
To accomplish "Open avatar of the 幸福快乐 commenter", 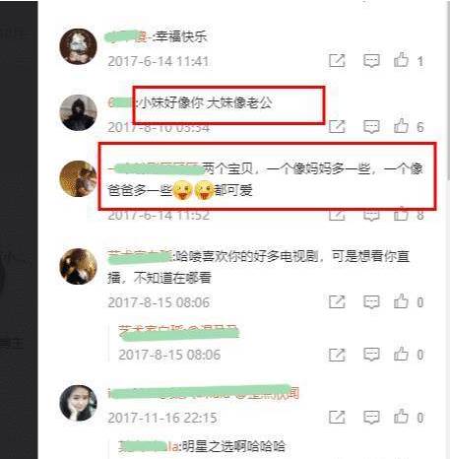I will pos(78,46).
